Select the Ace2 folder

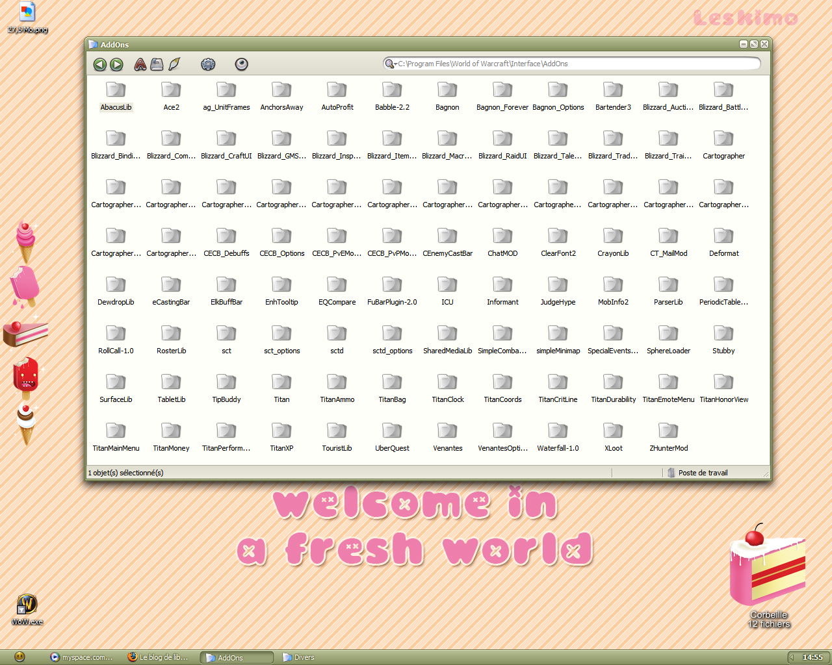click(171, 97)
